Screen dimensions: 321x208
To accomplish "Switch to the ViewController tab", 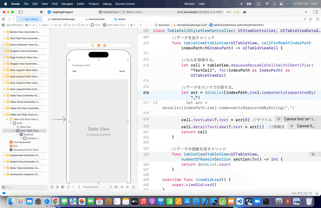I will (95, 19).
